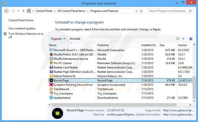198x122 pixels.
Task: Click the Forward navigation arrow
Action: pos(13,11)
